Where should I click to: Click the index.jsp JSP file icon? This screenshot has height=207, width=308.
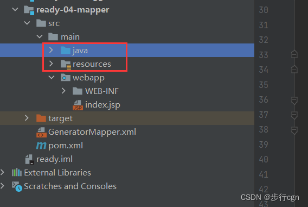[x=78, y=105]
